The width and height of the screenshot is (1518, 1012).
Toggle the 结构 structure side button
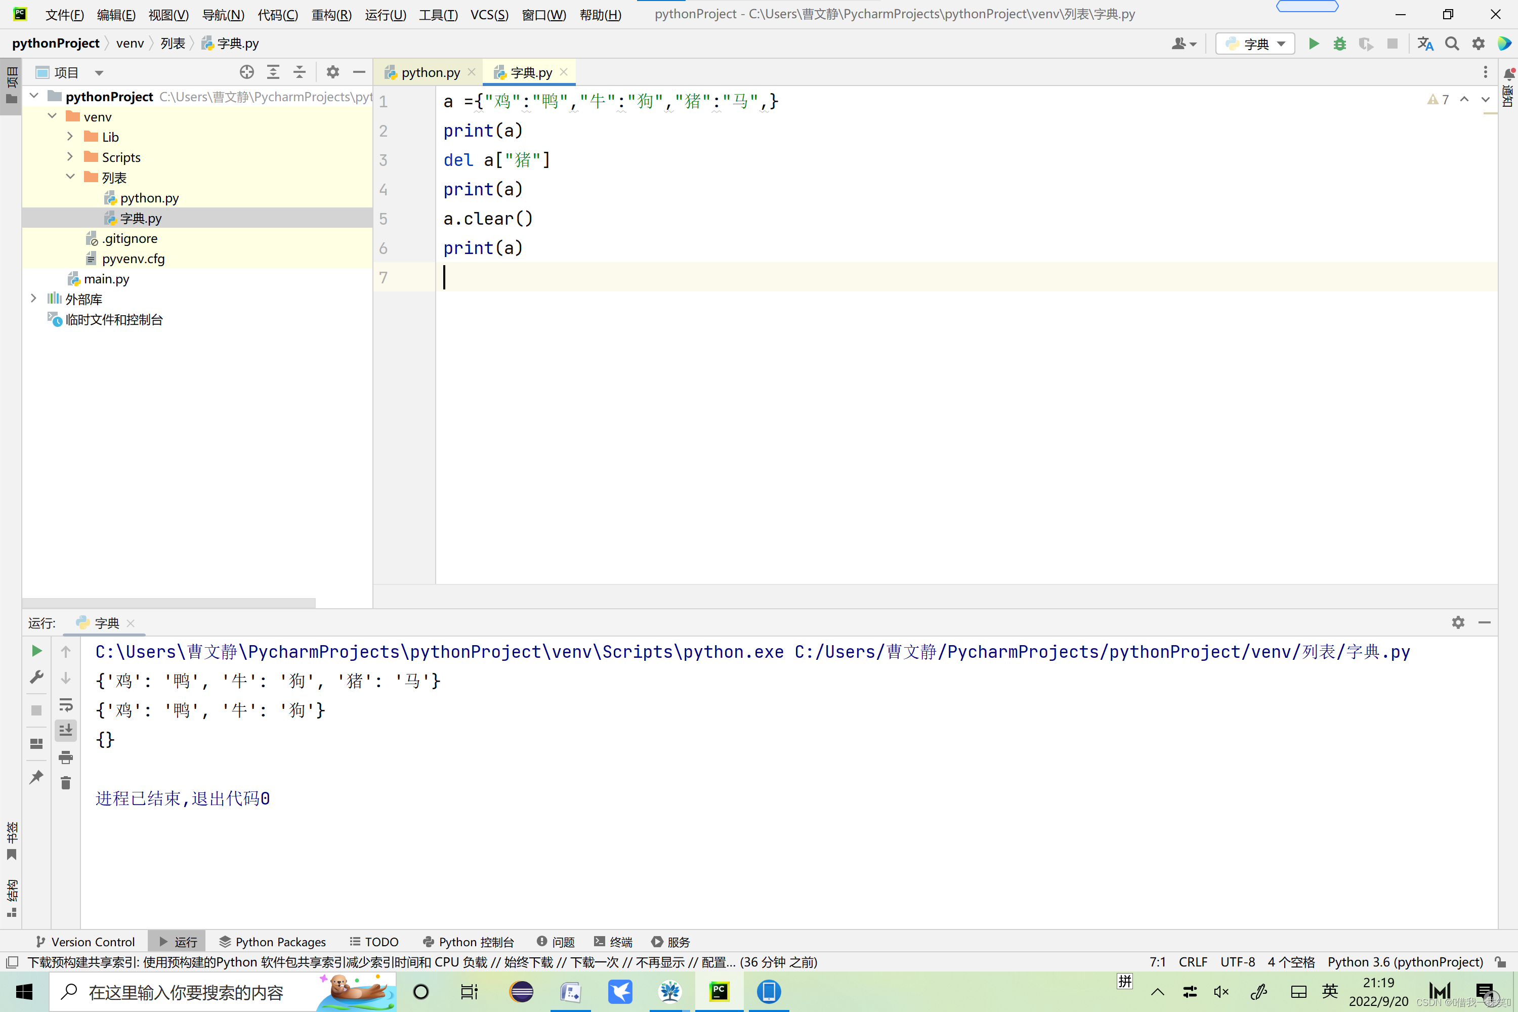[x=11, y=898]
